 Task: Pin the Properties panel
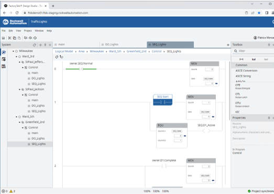tap(269, 118)
